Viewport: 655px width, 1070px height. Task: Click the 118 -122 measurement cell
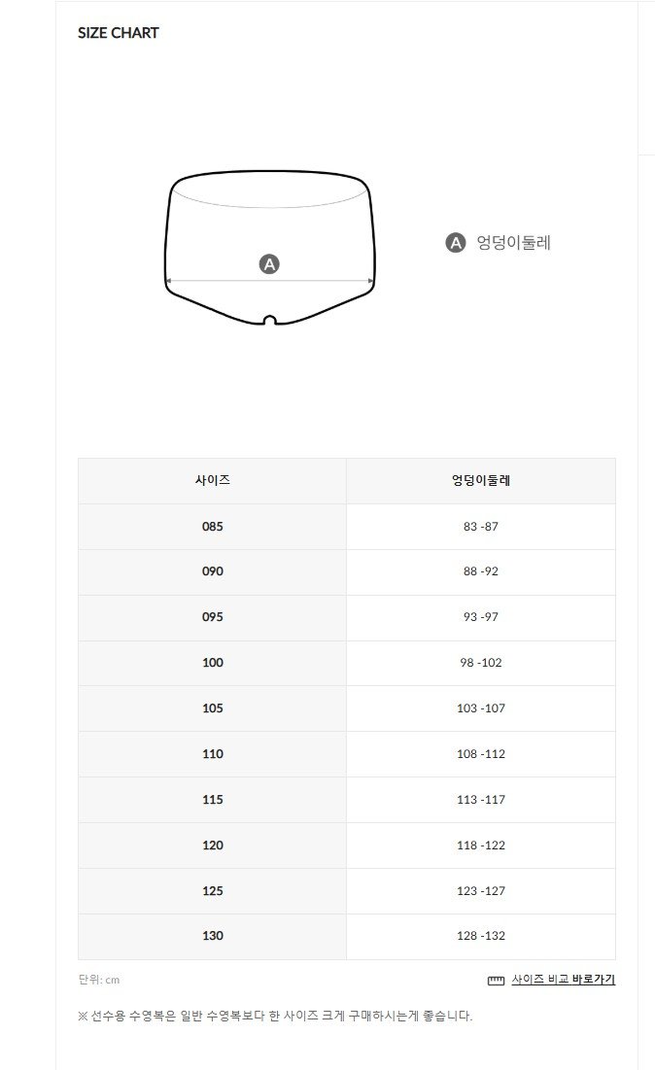coord(481,846)
